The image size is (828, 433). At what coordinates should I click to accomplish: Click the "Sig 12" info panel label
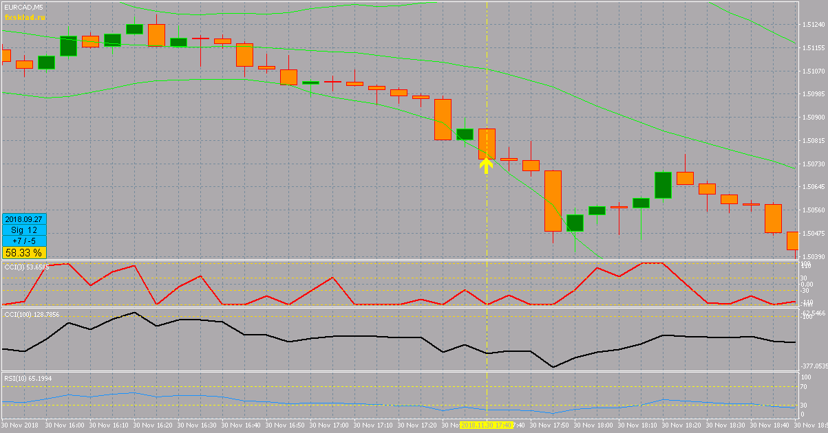tap(24, 230)
